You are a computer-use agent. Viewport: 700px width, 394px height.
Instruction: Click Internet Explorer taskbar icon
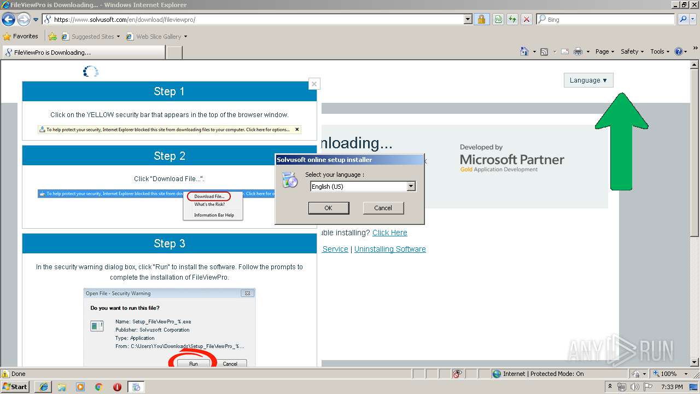(43, 387)
